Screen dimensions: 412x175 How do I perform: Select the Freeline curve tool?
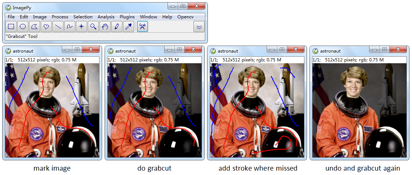(70, 26)
